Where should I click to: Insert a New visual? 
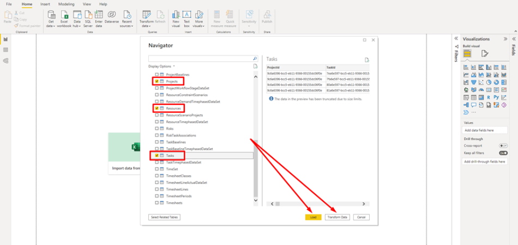pyautogui.click(x=176, y=19)
